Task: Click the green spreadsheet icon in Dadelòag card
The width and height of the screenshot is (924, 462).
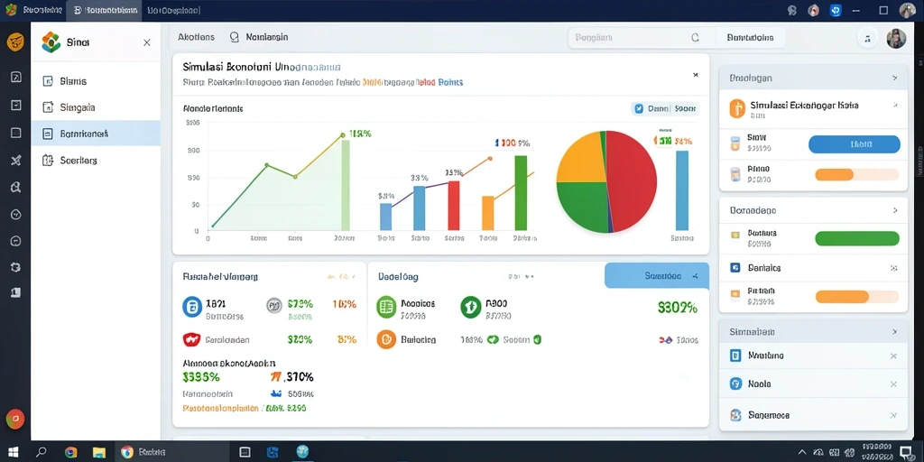Action: click(x=386, y=307)
